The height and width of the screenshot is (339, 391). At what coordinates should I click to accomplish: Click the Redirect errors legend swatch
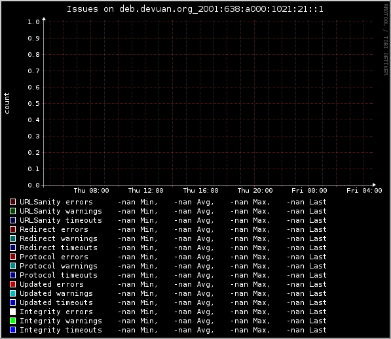click(12, 229)
